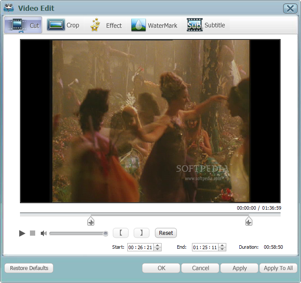
Task: Increase the End time with up arrow
Action: click(222, 245)
